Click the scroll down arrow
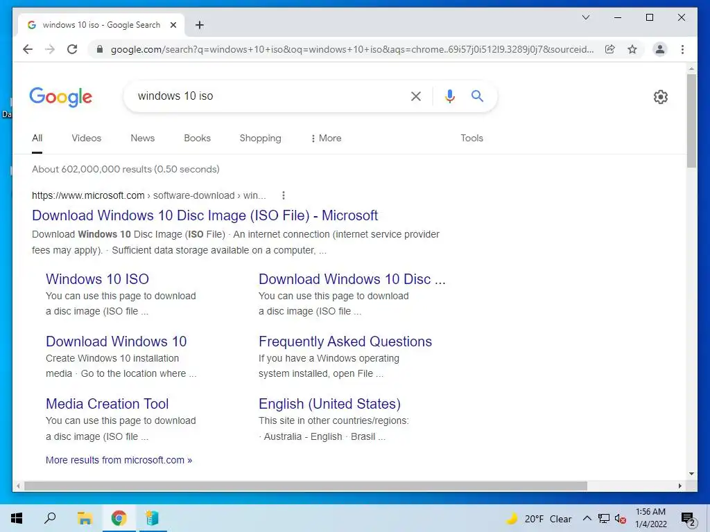The image size is (710, 532). pyautogui.click(x=691, y=474)
